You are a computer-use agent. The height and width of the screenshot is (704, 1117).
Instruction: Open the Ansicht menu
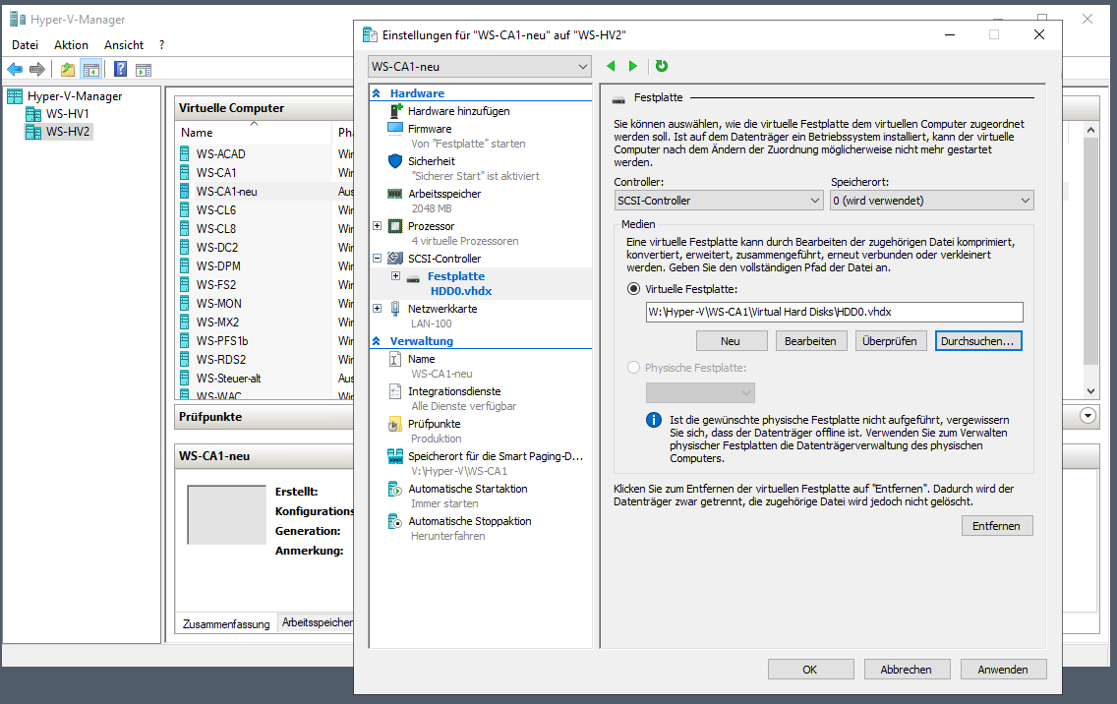tap(124, 45)
